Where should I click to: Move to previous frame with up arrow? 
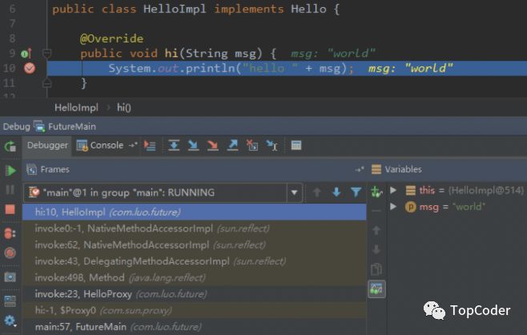316,192
